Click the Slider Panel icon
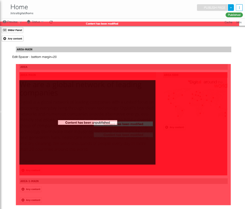Viewport: 245px width, 209px height. point(5,30)
